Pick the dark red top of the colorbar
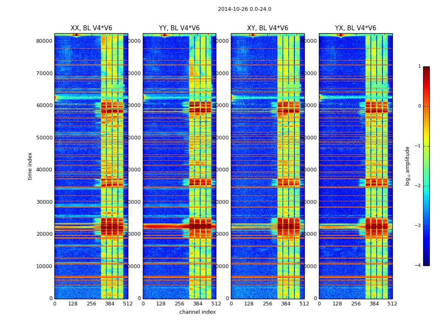 tap(426, 69)
